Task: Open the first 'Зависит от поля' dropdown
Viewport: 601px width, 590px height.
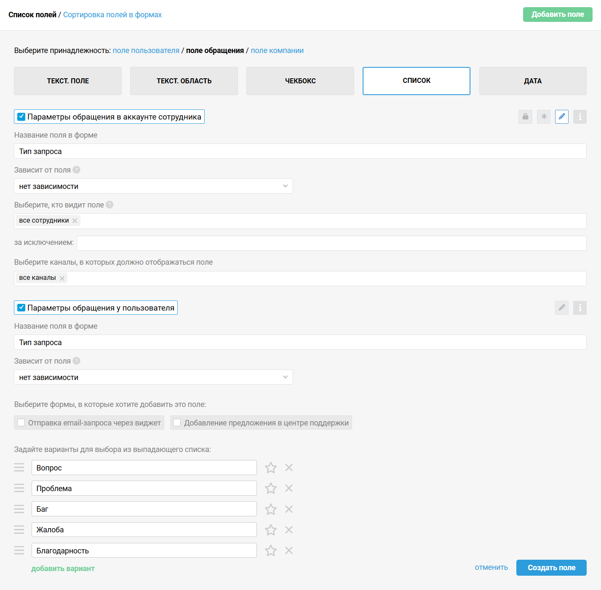Action: click(x=153, y=186)
